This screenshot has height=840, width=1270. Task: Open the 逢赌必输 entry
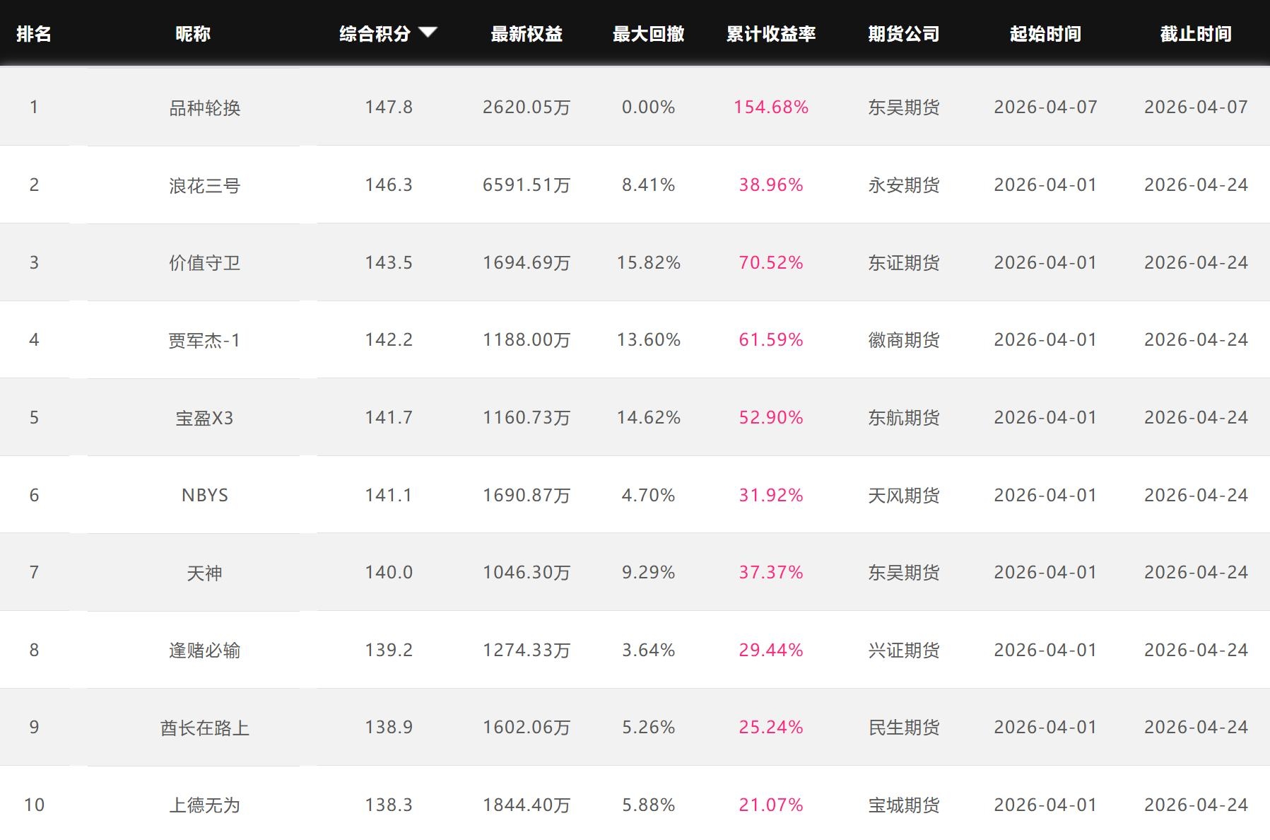[205, 650]
